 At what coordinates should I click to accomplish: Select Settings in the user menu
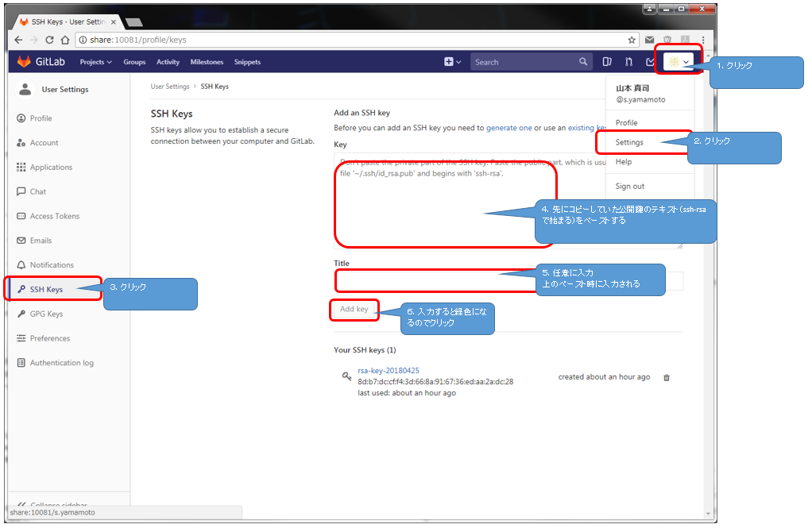point(629,143)
